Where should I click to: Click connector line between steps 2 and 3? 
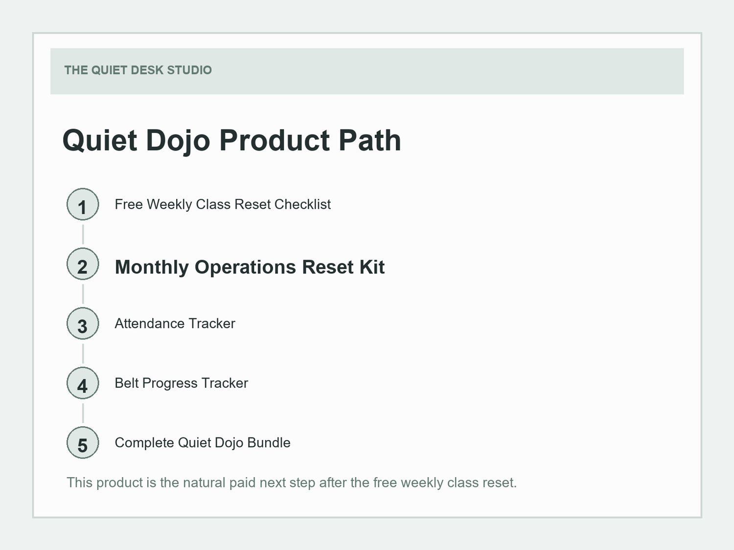[83, 294]
